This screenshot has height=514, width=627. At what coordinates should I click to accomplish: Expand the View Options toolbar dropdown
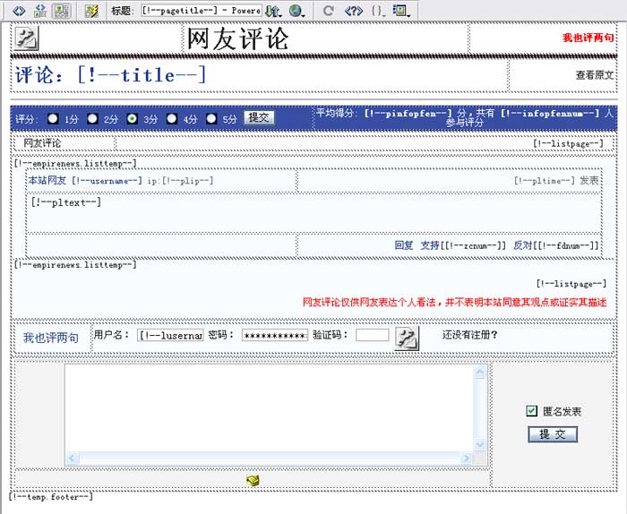(x=400, y=11)
